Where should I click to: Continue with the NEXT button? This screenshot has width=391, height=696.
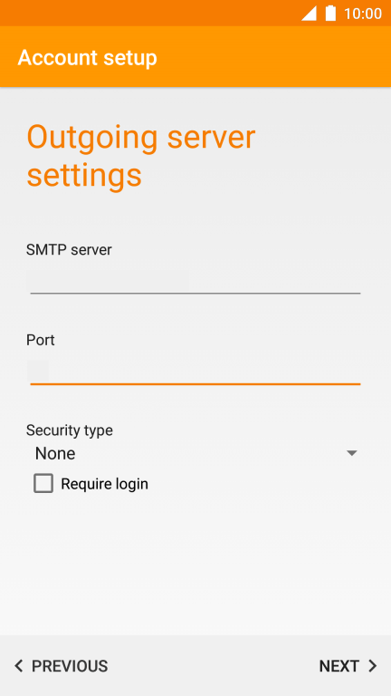point(348,666)
